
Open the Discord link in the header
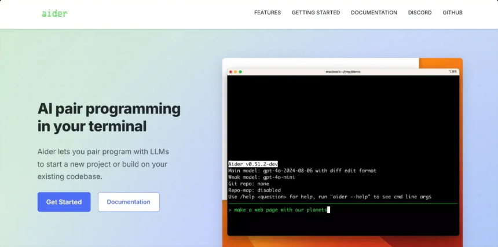click(419, 13)
